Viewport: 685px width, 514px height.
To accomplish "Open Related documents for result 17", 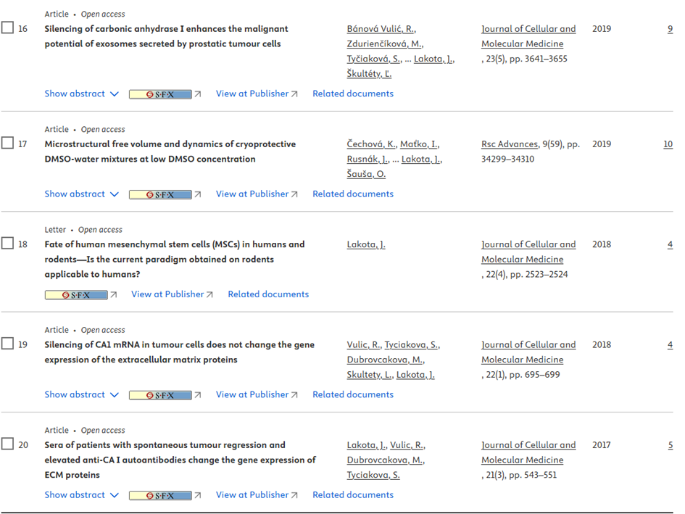I will (x=353, y=194).
